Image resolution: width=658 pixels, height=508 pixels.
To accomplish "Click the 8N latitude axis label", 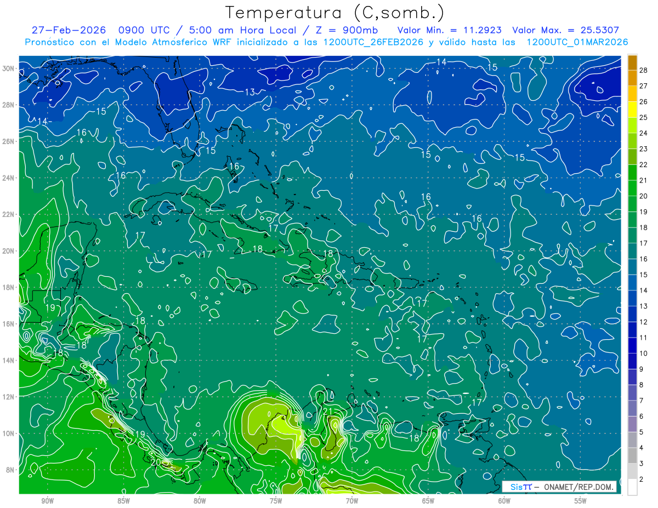I will pyautogui.click(x=10, y=470).
